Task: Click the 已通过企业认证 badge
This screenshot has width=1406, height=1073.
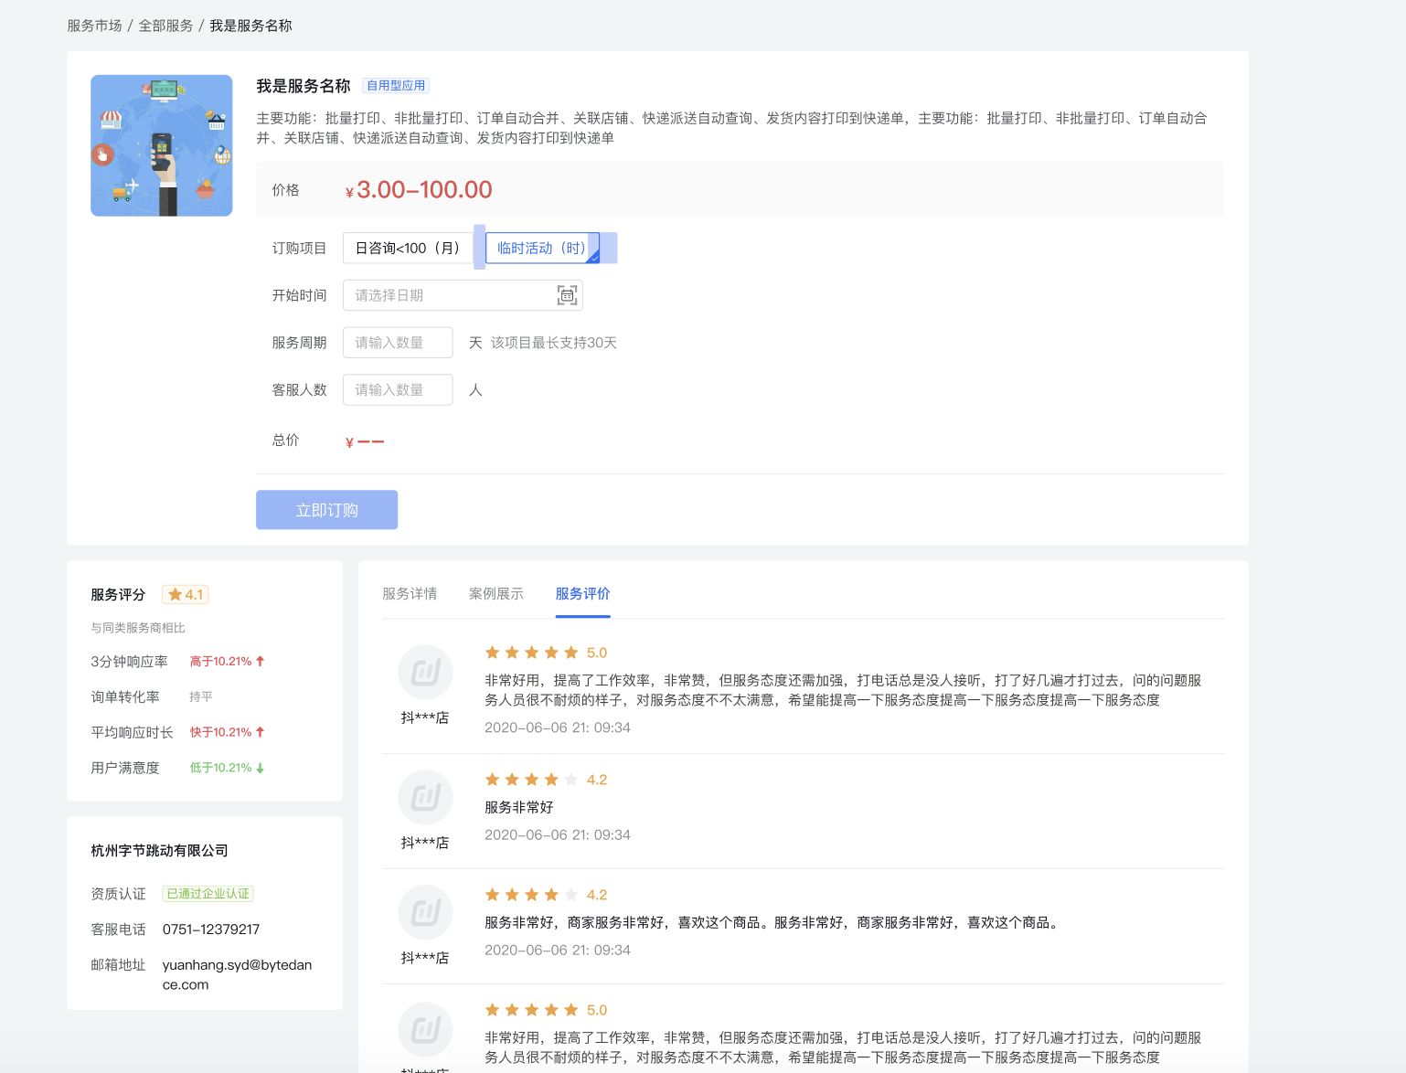Action: coord(208,894)
